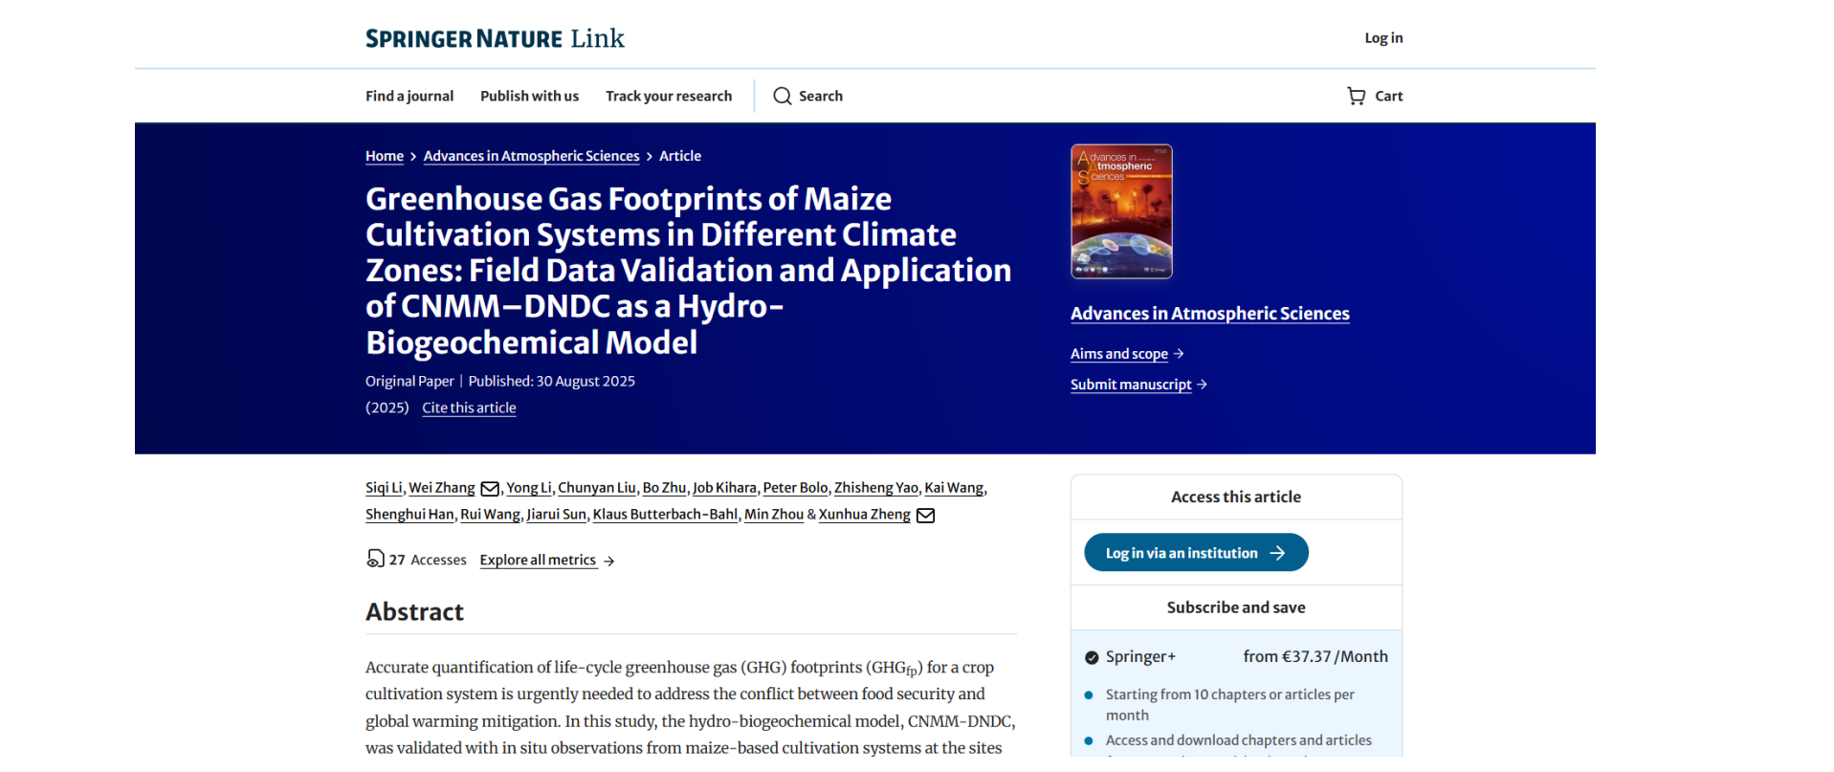Click the envelope icon beside Wei Zhang
Image resolution: width=1834 pixels, height=772 pixels.
490,489
